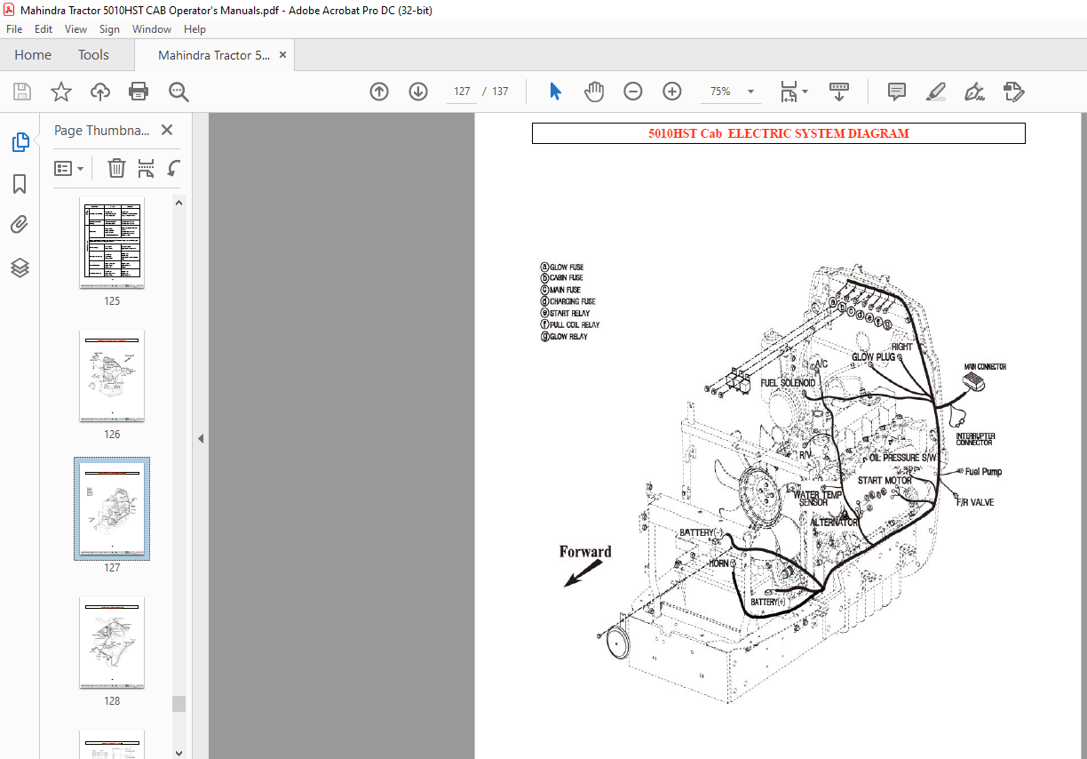Screen dimensions: 1087x759
Task: Click the insert/extract pages icon
Action: (x=147, y=168)
